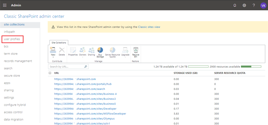Open the app launcher waffle icon
268x125 pixels.
5,5
